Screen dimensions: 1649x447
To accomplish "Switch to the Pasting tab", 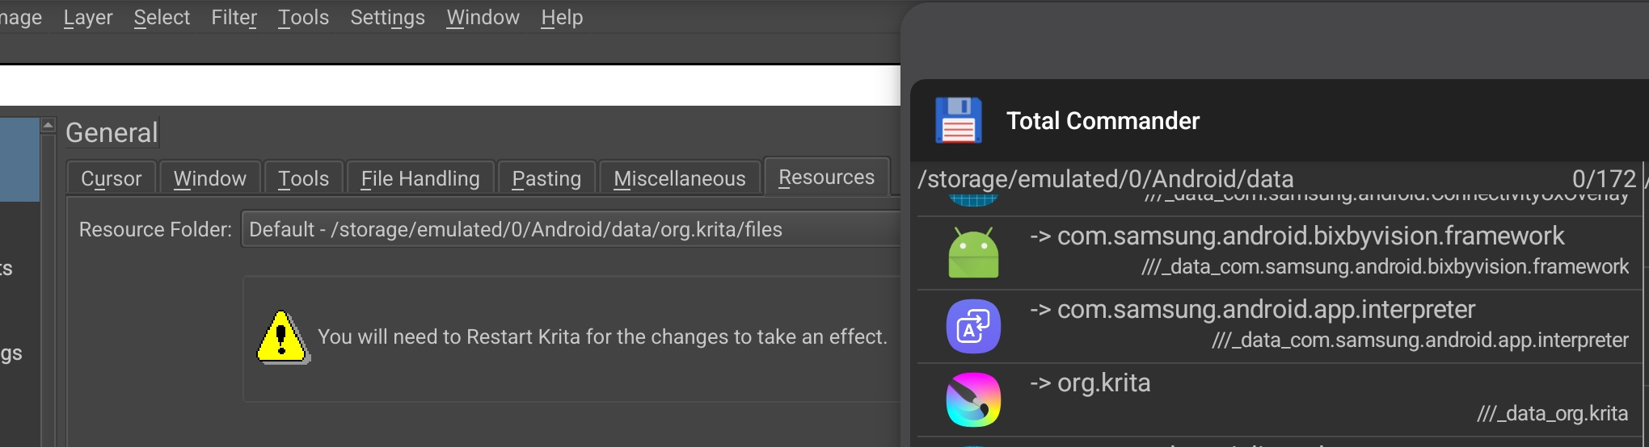I will tap(546, 178).
